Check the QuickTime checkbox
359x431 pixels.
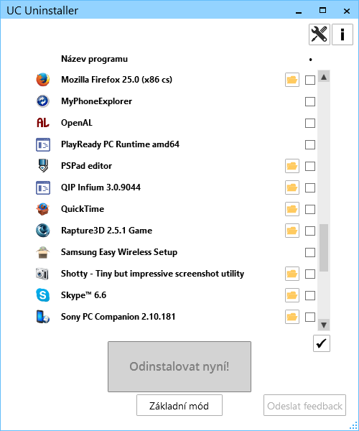pos(310,209)
